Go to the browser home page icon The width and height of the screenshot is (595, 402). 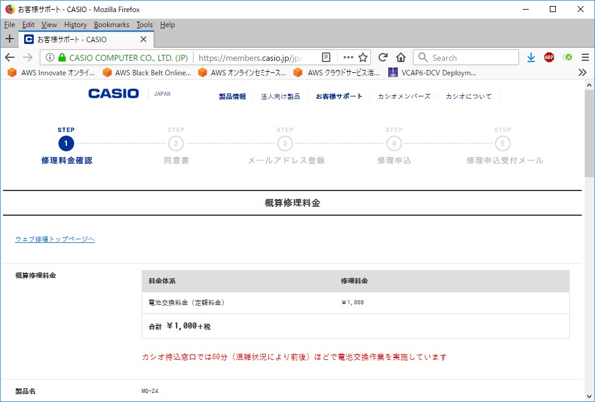(401, 58)
